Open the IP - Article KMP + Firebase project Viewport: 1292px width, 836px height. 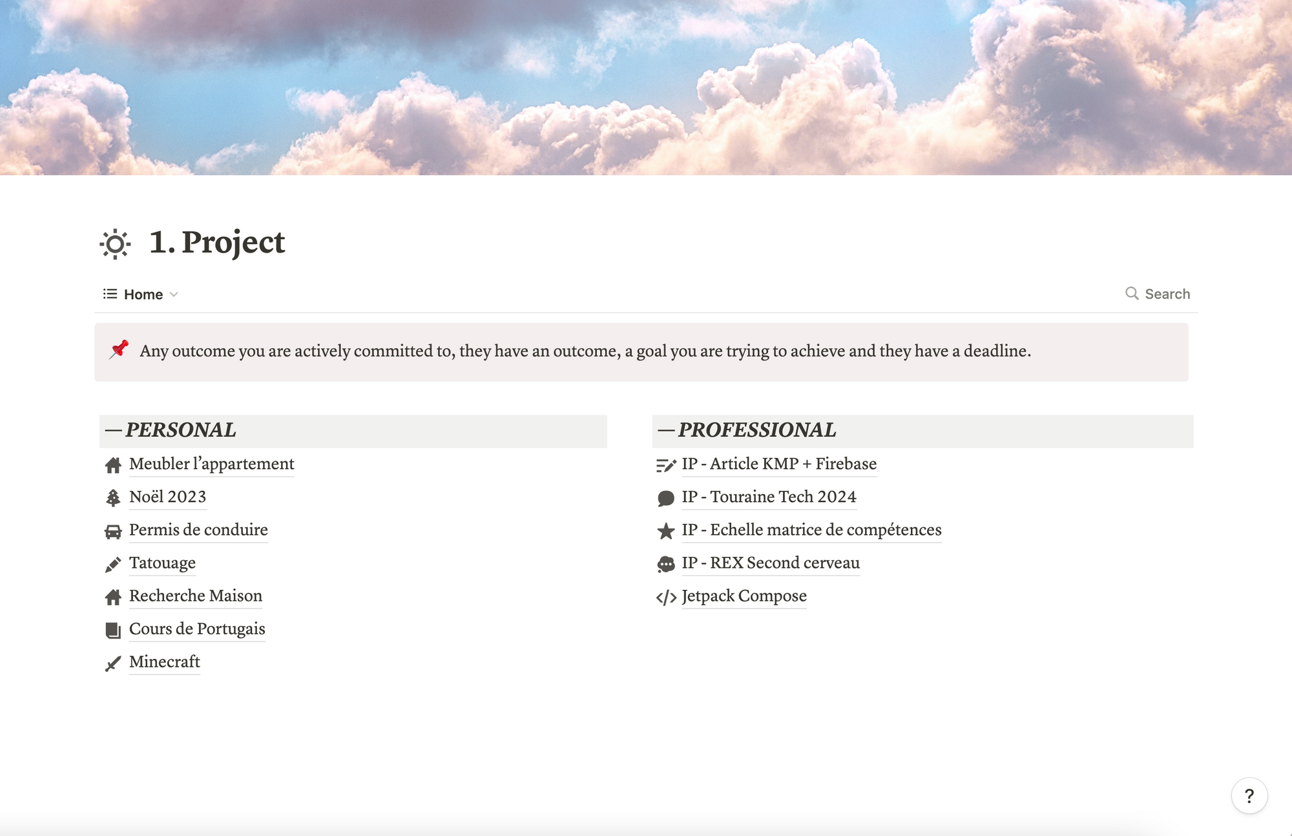click(x=779, y=462)
